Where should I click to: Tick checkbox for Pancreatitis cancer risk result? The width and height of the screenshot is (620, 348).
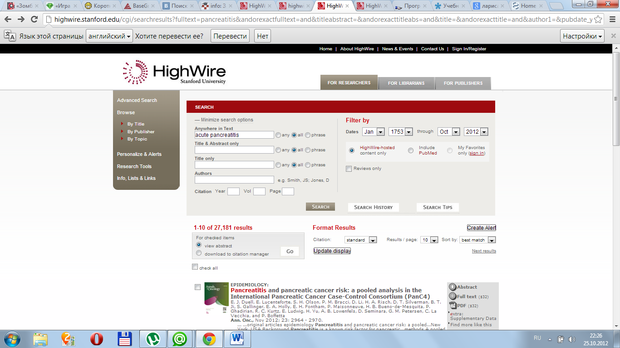coord(197,287)
